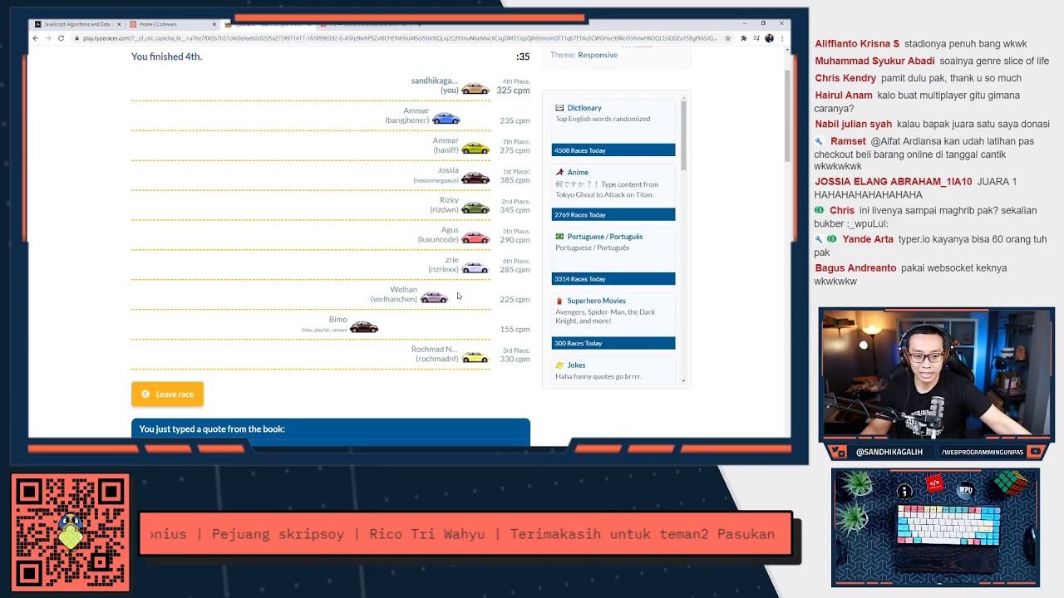Close the JavaScript Algorithms tab
Viewport: 1064px width, 598px height.
pos(119,24)
